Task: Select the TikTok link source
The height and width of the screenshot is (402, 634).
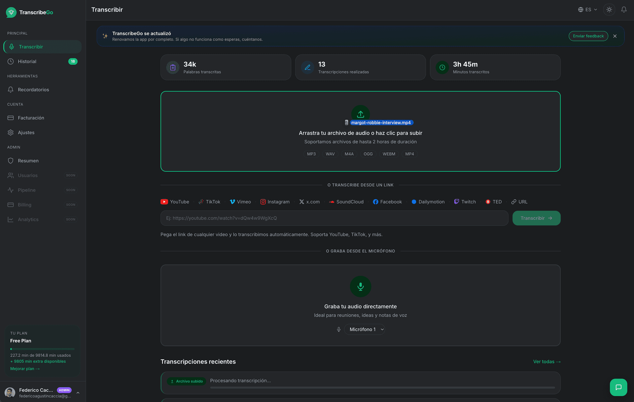Action: pos(209,202)
